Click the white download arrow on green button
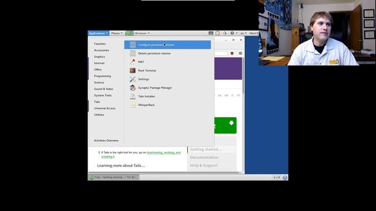The image size is (376, 211). 231,123
